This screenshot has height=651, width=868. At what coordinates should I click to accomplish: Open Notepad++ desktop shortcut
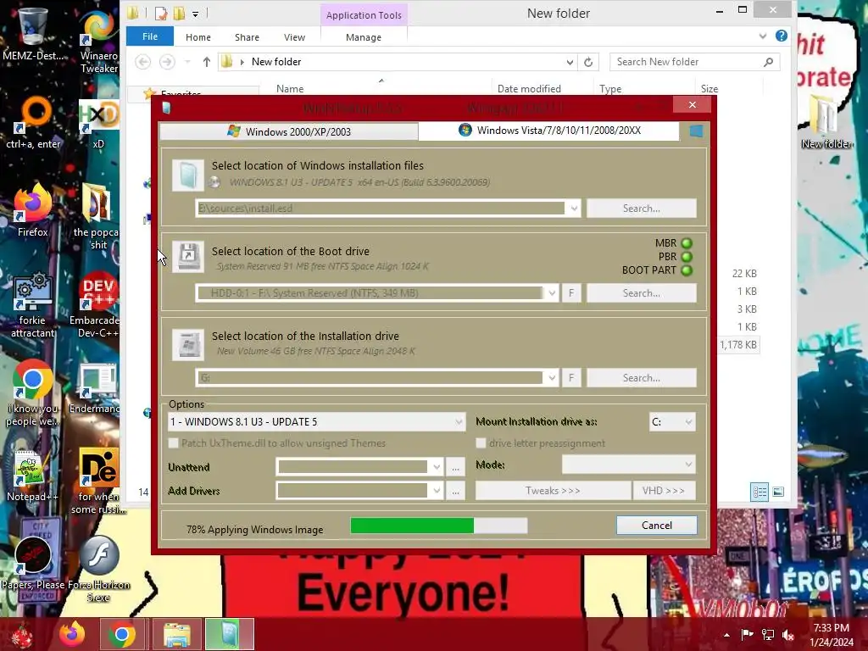[32, 475]
